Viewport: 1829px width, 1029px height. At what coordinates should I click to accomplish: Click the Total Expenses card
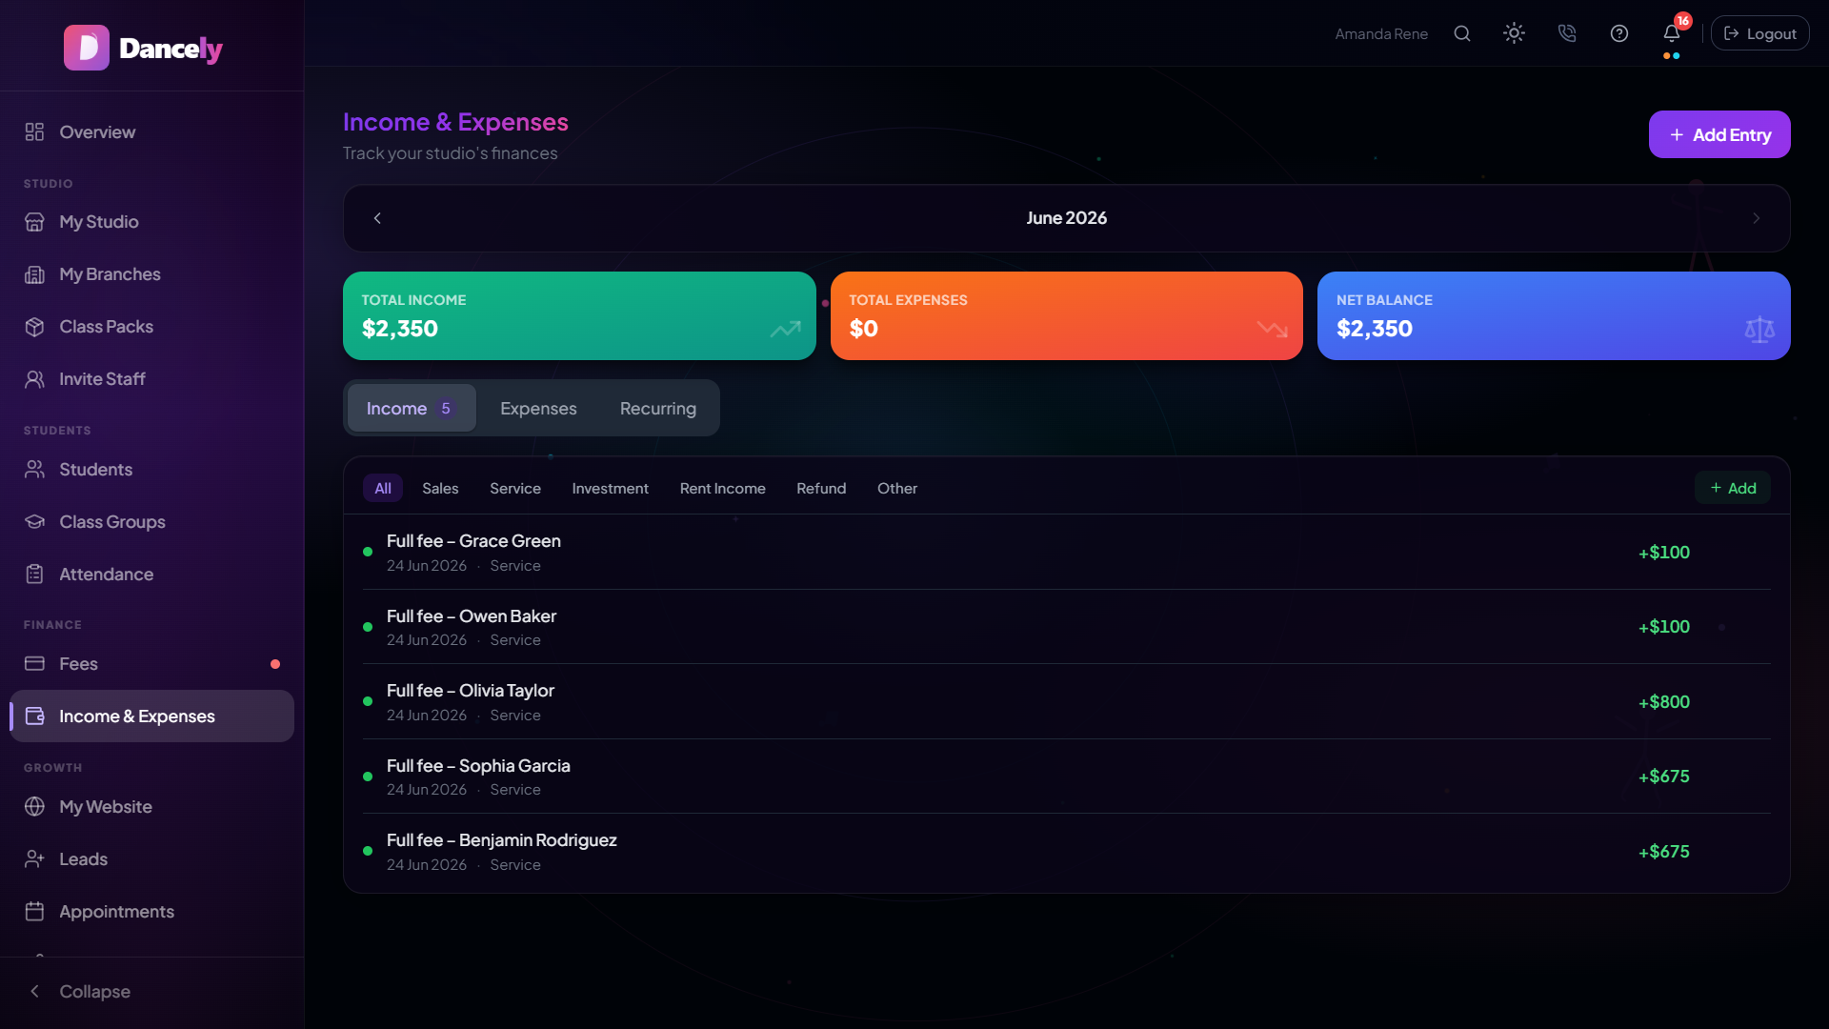(x=1066, y=315)
